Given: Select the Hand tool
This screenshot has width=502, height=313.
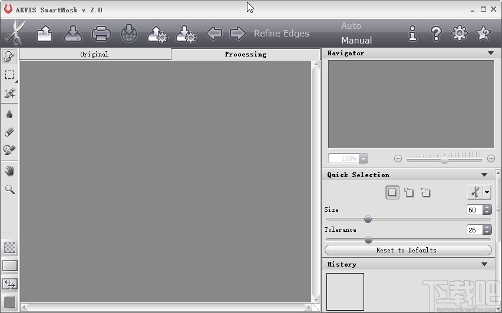Looking at the screenshot, I should (x=9, y=171).
